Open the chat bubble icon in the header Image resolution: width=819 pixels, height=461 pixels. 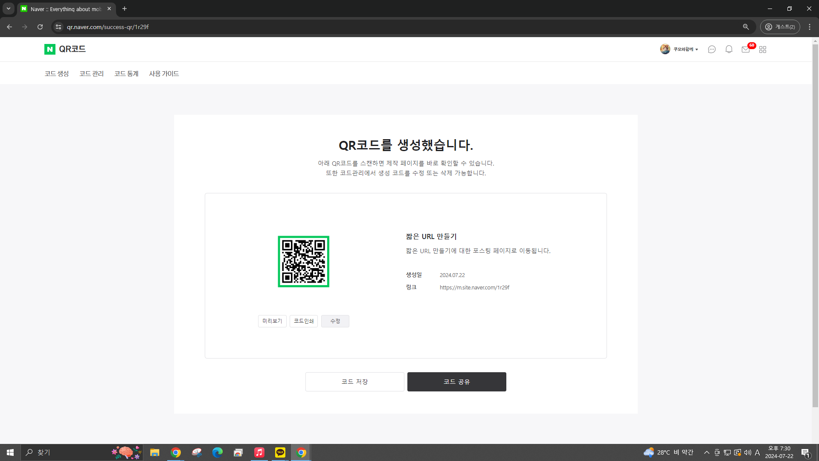coord(712,49)
